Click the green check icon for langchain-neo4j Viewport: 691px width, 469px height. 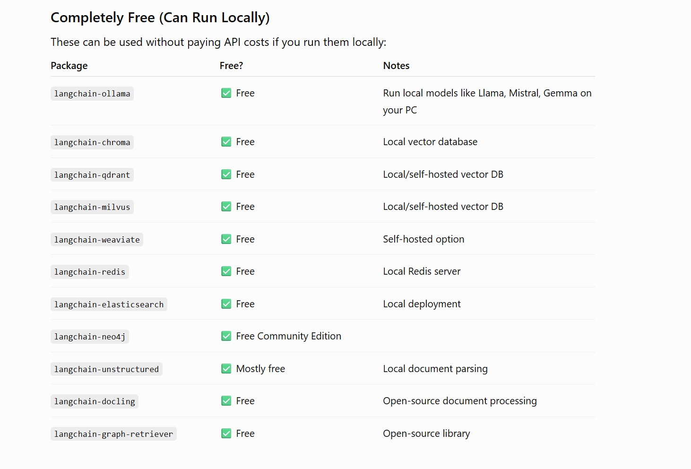226,336
